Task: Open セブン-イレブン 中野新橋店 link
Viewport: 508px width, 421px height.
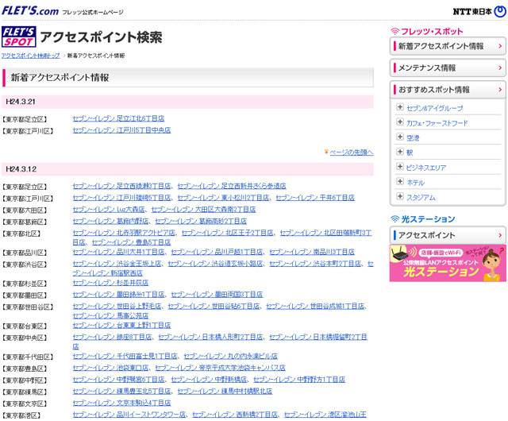Action: (x=209, y=379)
